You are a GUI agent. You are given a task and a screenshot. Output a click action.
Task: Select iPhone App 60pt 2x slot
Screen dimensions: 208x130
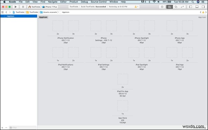tap(172, 26)
